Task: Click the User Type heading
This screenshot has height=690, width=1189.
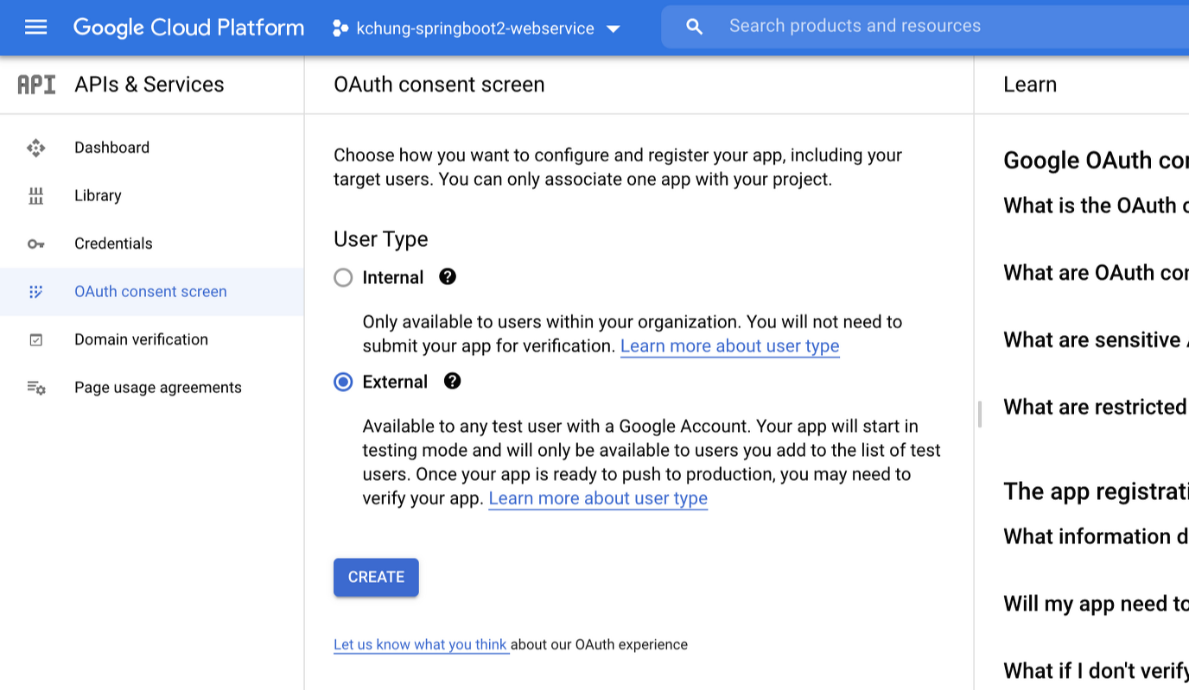Action: pos(381,239)
